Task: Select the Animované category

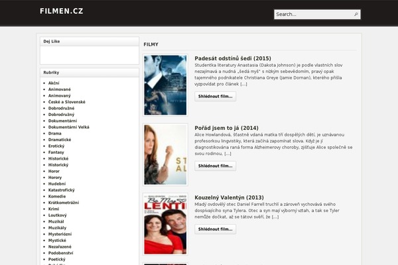Action: coord(60,89)
